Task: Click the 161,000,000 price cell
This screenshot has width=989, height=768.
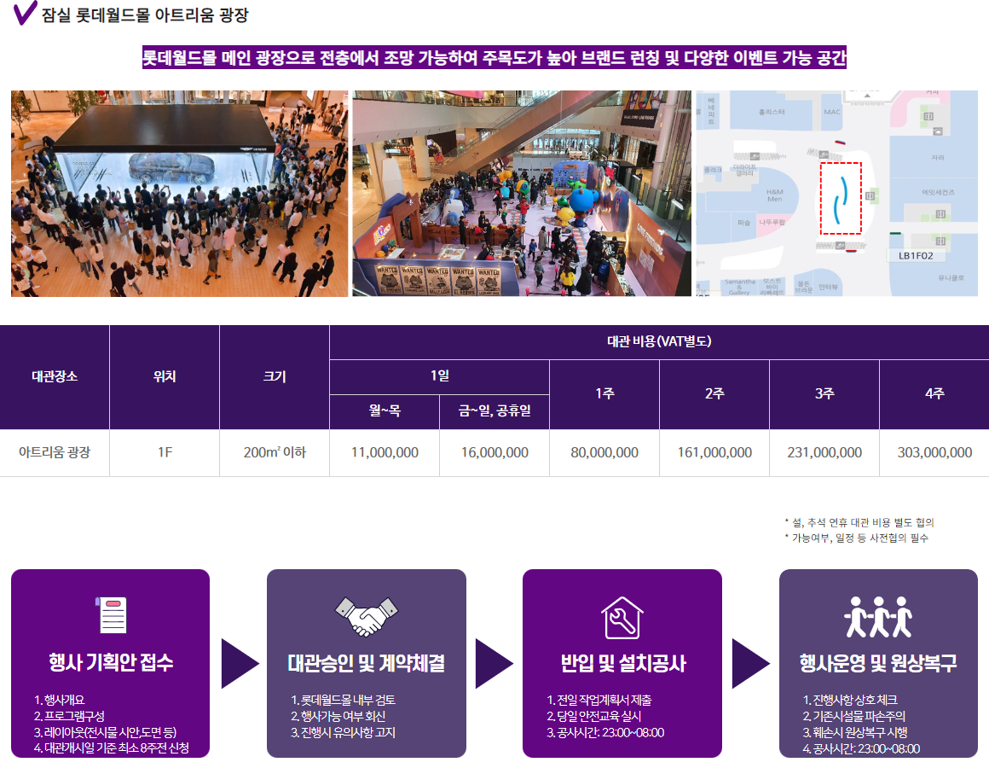Action: 714,452
